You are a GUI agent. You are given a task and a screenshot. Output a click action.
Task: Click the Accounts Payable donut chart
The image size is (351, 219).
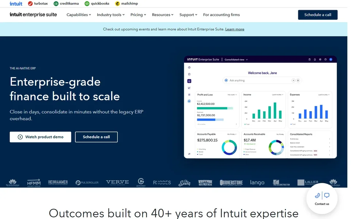[229, 147]
